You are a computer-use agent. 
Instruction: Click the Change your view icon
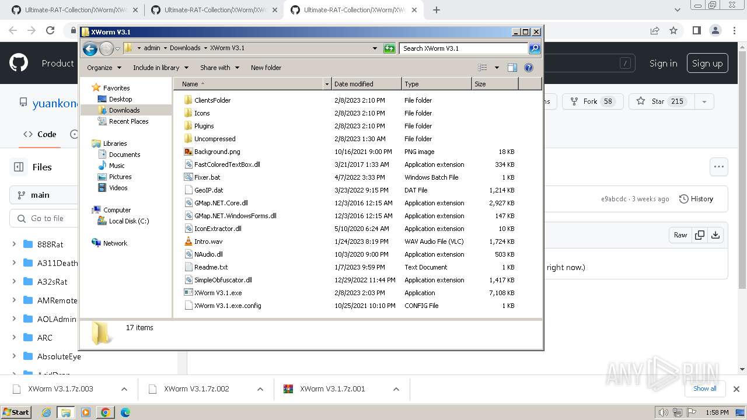[482, 68]
